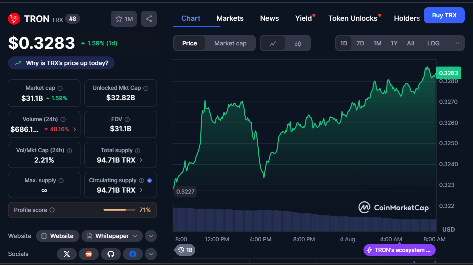Click the verified circulating supply badge
473x265 pixels.
(x=150, y=181)
